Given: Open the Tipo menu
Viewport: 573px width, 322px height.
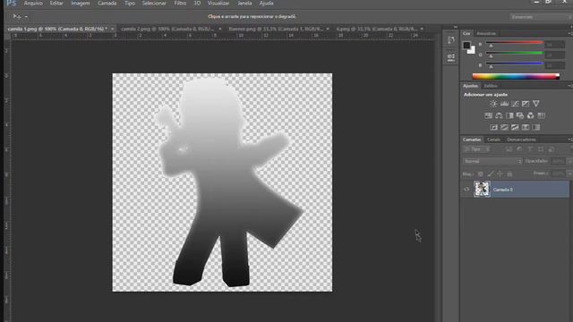Looking at the screenshot, I should tap(129, 4).
